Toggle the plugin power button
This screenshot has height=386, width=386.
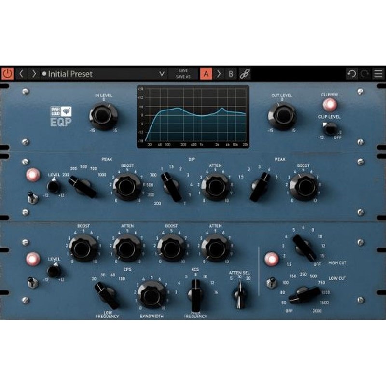click(x=8, y=73)
